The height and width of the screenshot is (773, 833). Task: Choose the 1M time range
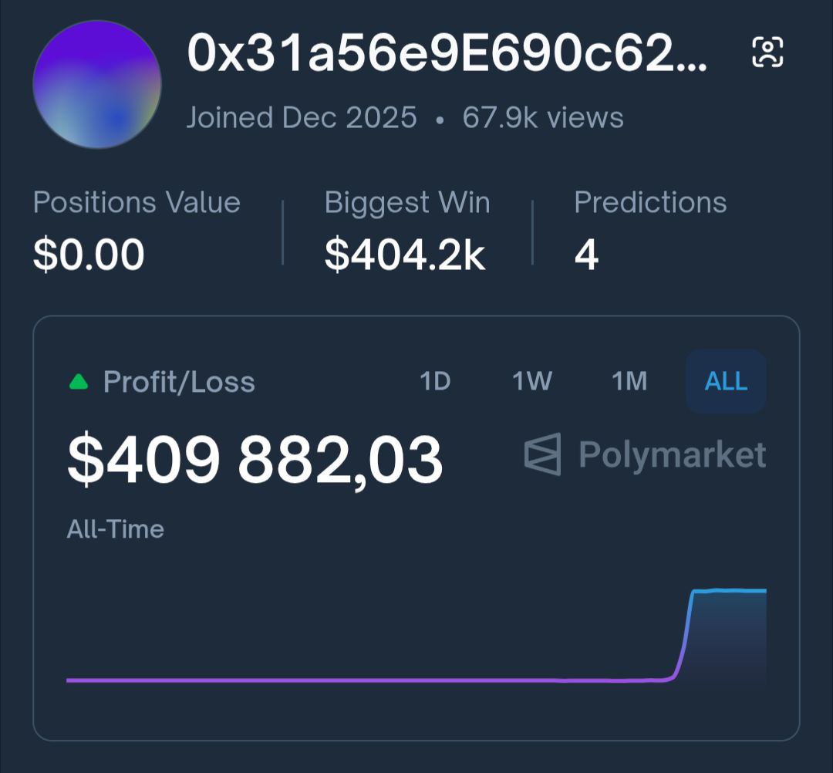(629, 381)
